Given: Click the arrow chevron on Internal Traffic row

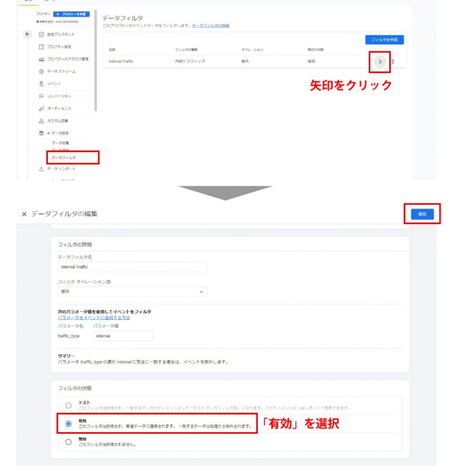Looking at the screenshot, I should coord(380,61).
